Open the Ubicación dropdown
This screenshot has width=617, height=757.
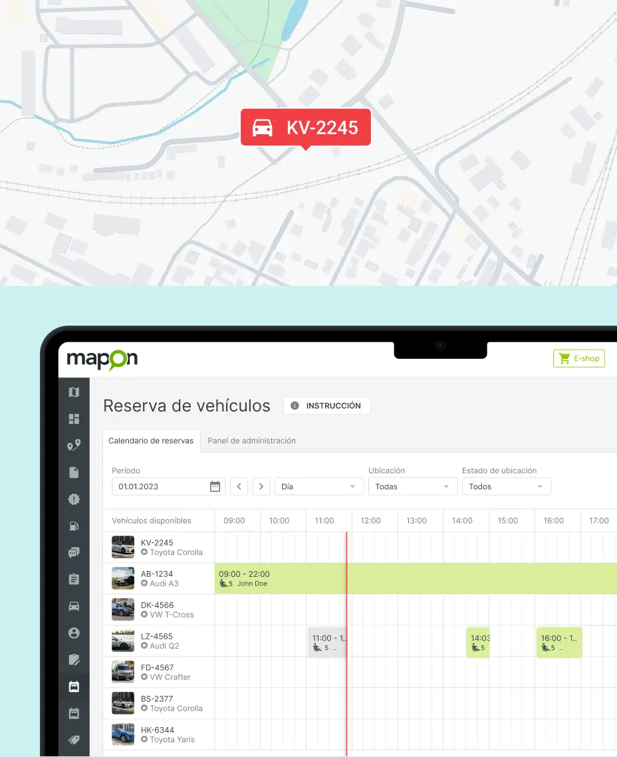pyautogui.click(x=412, y=487)
